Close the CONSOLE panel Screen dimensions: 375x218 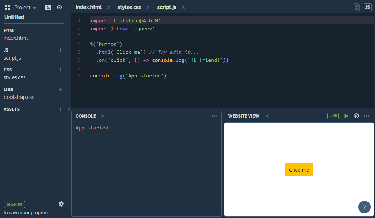pos(102,116)
